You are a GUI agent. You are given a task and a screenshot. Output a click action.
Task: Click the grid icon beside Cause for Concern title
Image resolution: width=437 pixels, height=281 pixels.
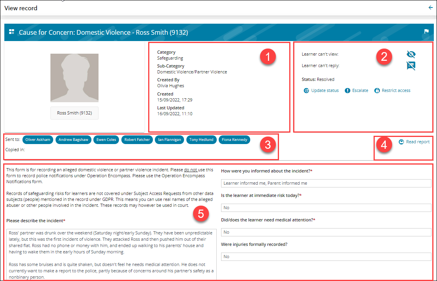coord(12,32)
